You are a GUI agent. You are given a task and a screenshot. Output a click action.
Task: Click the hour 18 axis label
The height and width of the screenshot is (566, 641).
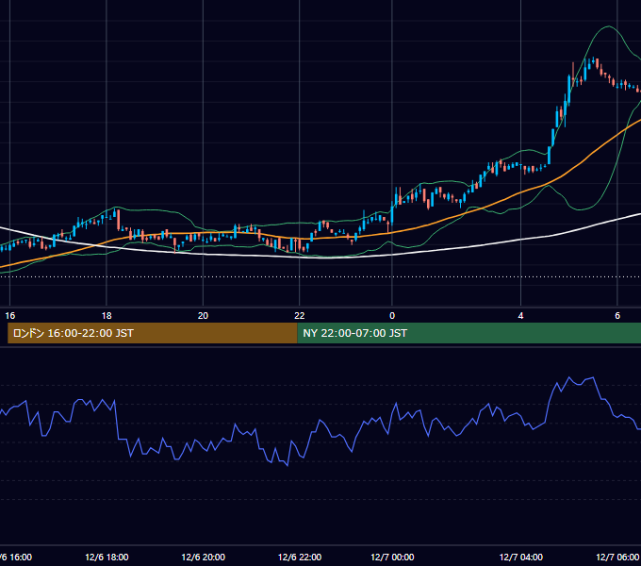point(107,316)
